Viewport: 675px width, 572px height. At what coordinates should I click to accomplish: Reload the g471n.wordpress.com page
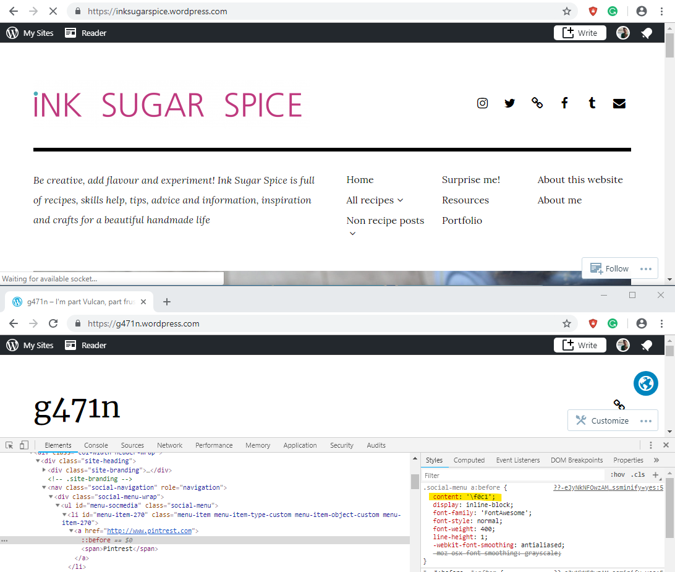tap(53, 323)
